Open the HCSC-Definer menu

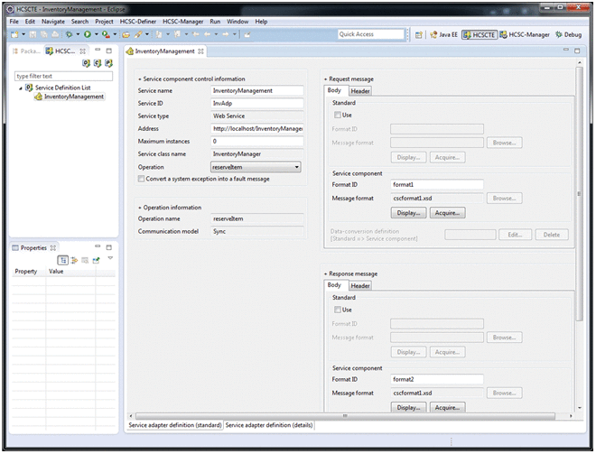pos(138,21)
